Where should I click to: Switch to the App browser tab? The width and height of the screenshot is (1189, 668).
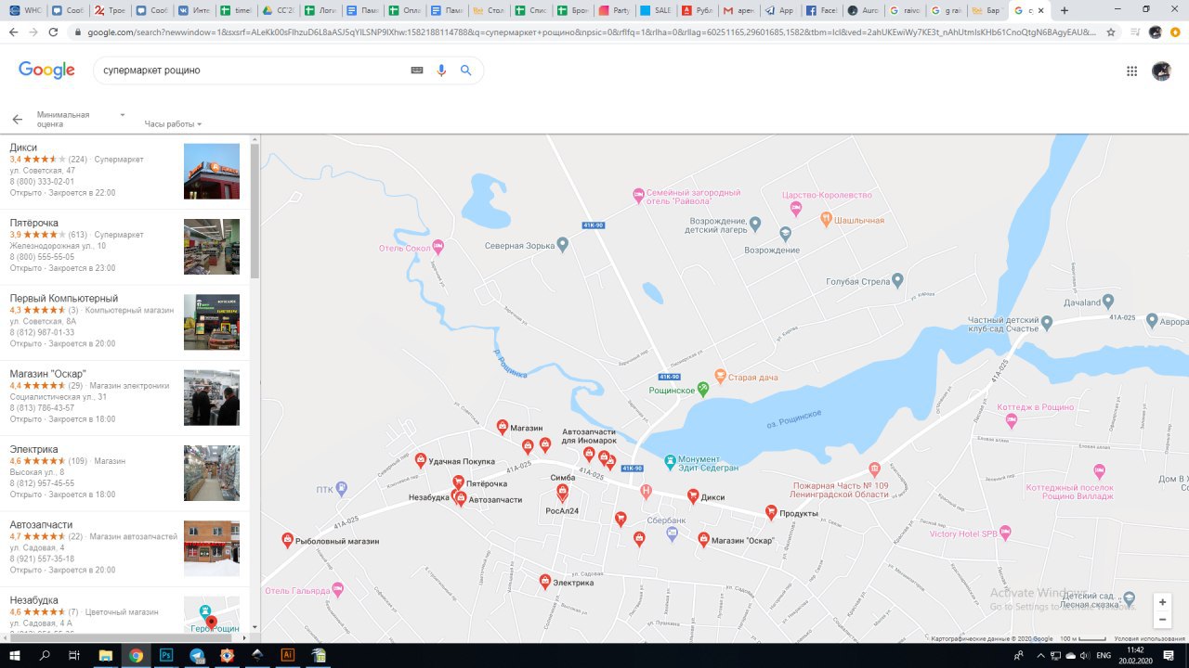(780, 10)
